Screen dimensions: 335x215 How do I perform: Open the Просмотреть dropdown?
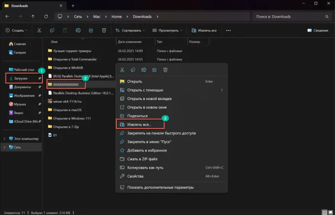pyautogui.click(x=167, y=31)
